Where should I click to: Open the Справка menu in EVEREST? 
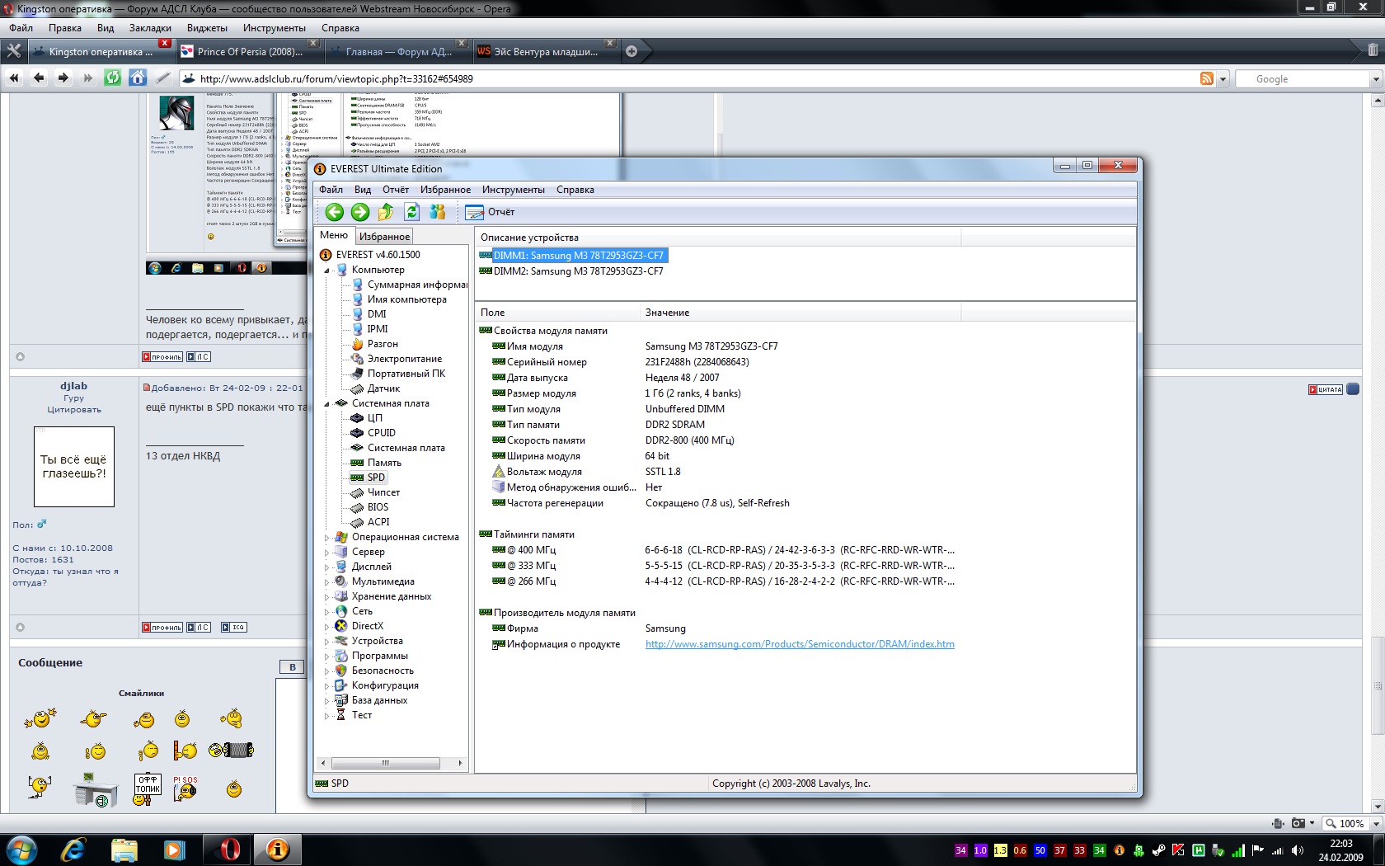click(x=575, y=190)
